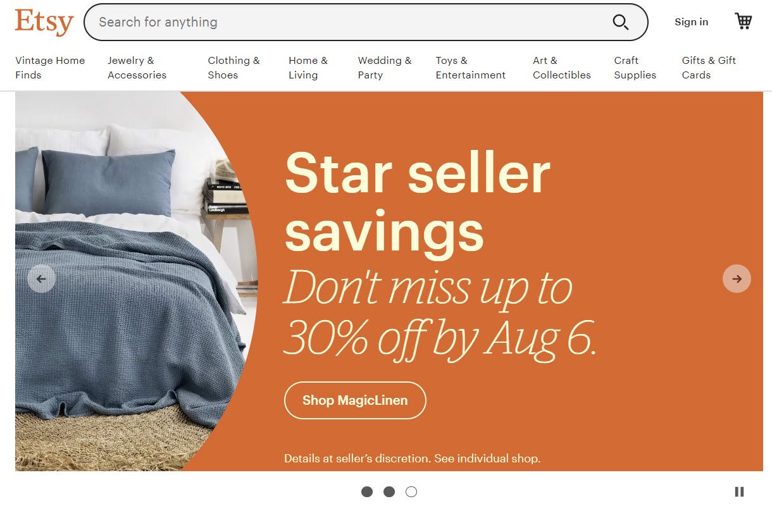
Task: Click the magnifying glass search icon
Action: [620, 22]
